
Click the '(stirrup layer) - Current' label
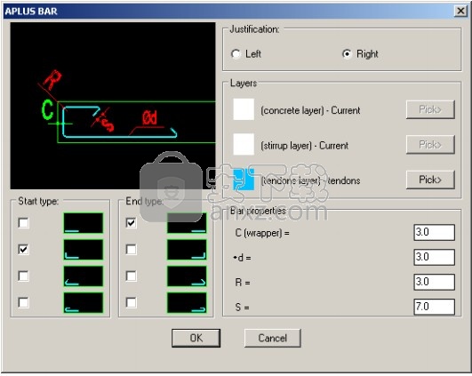[304, 146]
